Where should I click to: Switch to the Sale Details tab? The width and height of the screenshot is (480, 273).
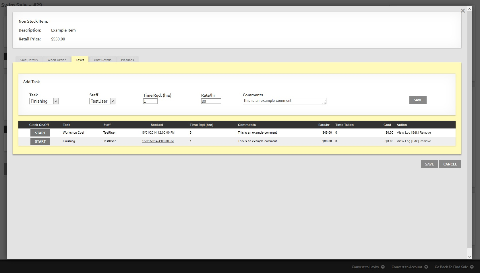(29, 60)
